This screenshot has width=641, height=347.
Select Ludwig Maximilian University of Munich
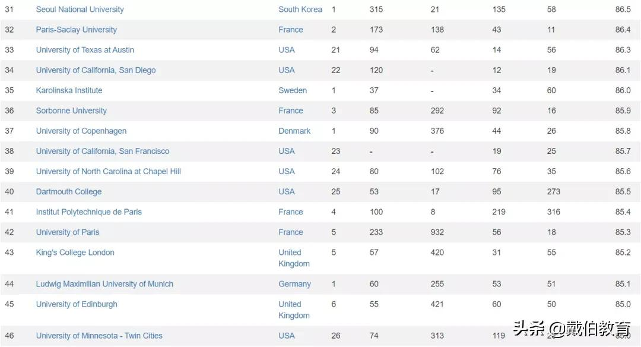(104, 284)
